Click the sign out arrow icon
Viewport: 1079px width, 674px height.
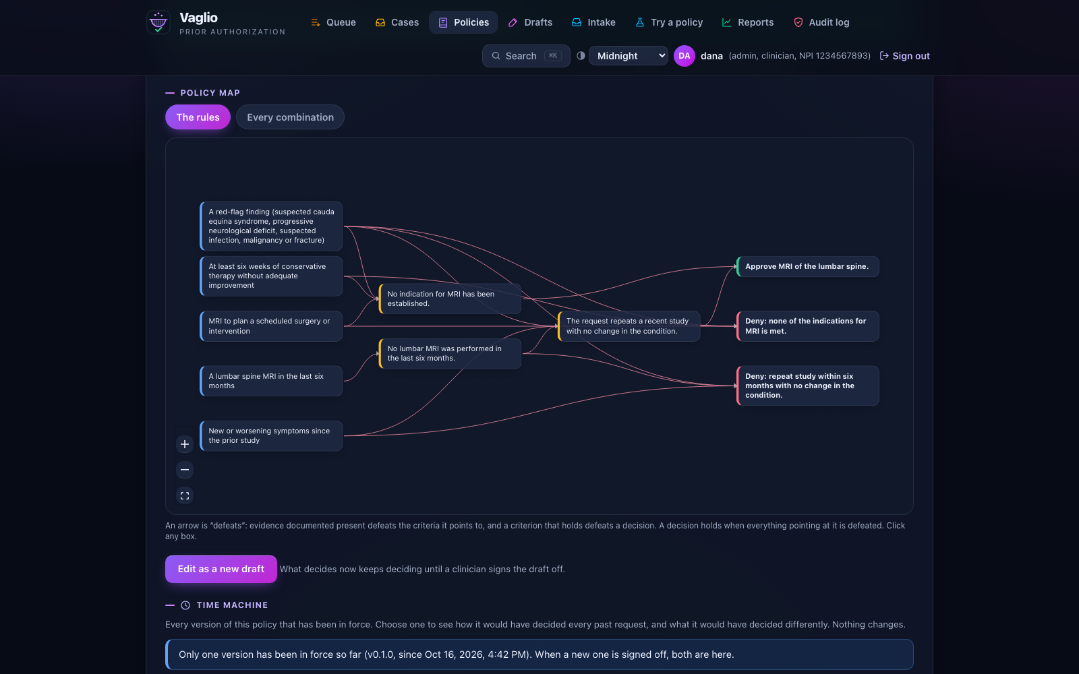[884, 56]
